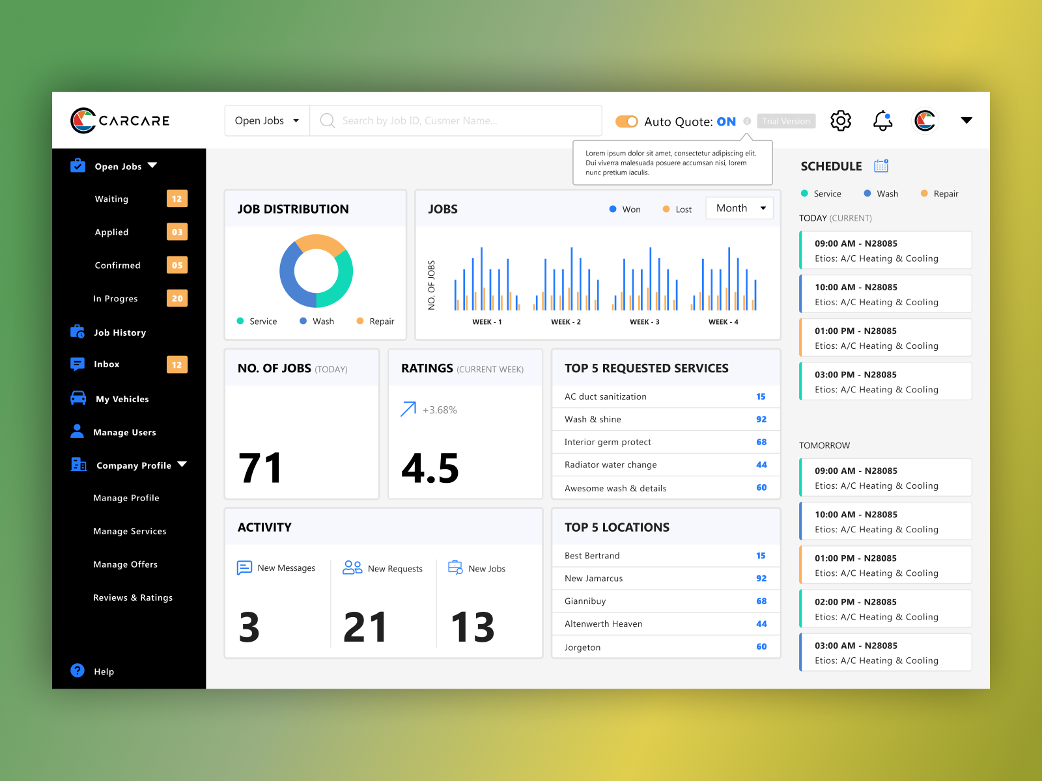
Task: Open the Help question mark icon
Action: tap(77, 671)
